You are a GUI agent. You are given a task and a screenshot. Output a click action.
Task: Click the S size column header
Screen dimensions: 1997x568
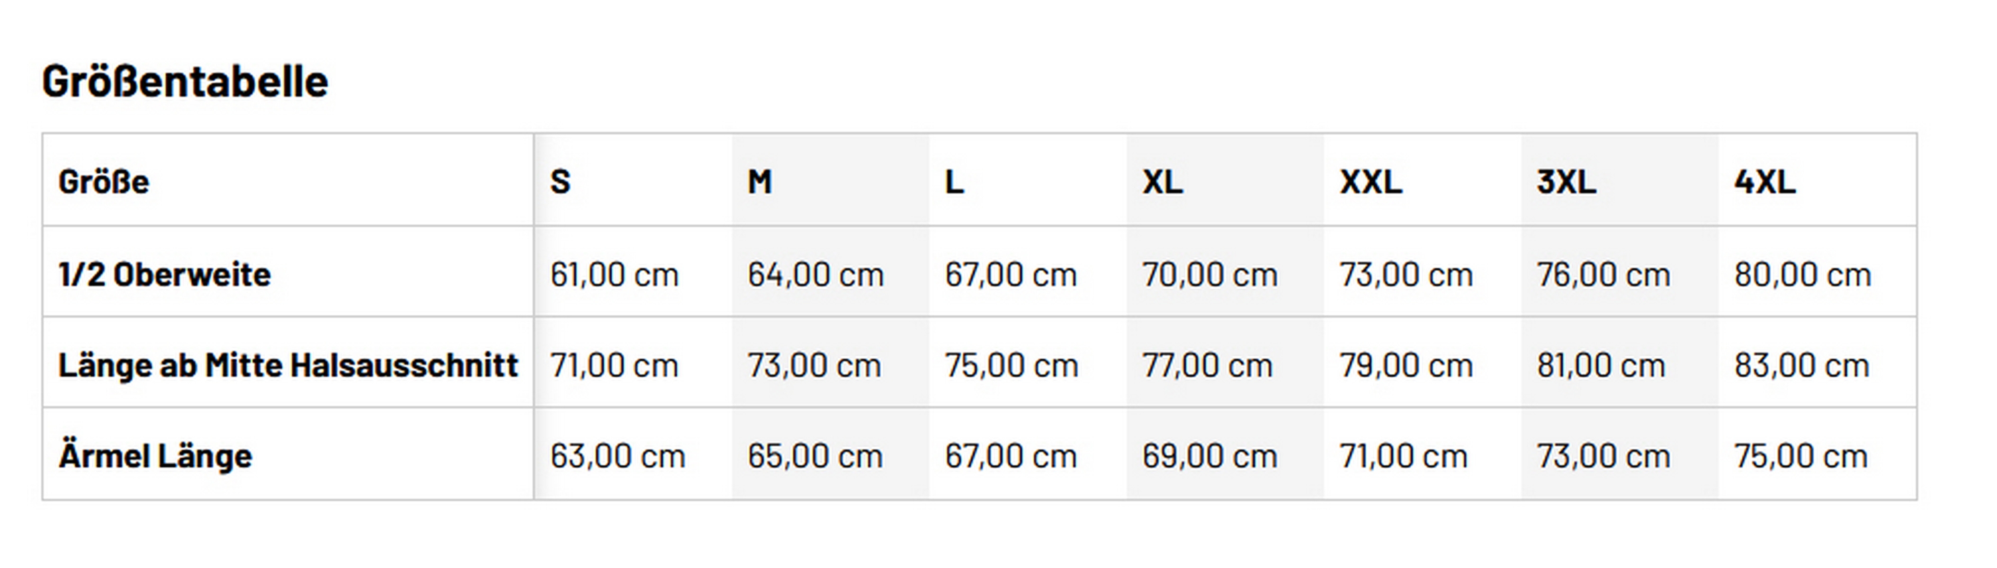point(561,182)
